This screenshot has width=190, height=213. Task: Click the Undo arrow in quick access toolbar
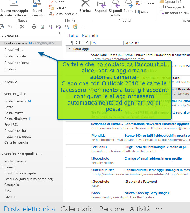10,26
